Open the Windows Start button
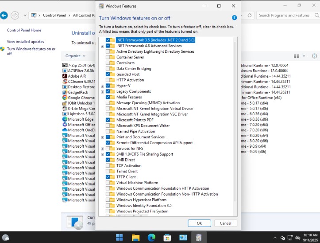320x243 pixels. 120,238
